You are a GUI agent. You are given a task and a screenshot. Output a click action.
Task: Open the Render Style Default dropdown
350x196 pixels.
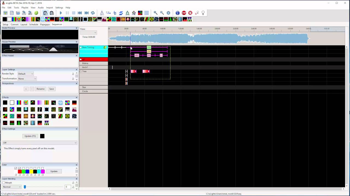[x=26, y=74]
